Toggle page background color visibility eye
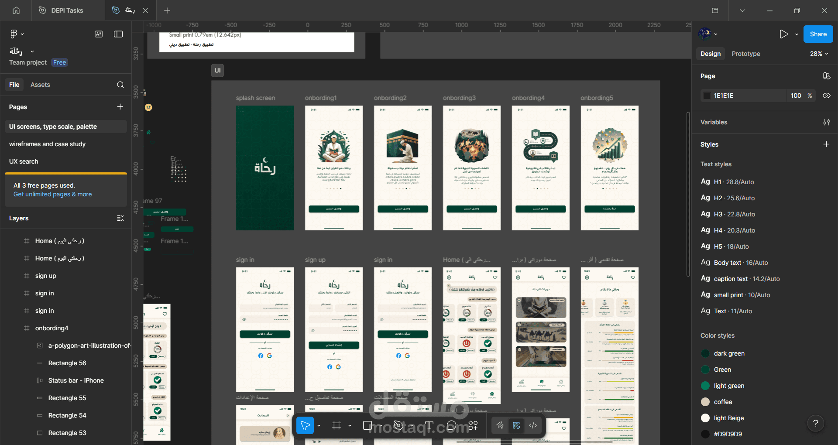Screen dimensions: 838x445 (827, 96)
